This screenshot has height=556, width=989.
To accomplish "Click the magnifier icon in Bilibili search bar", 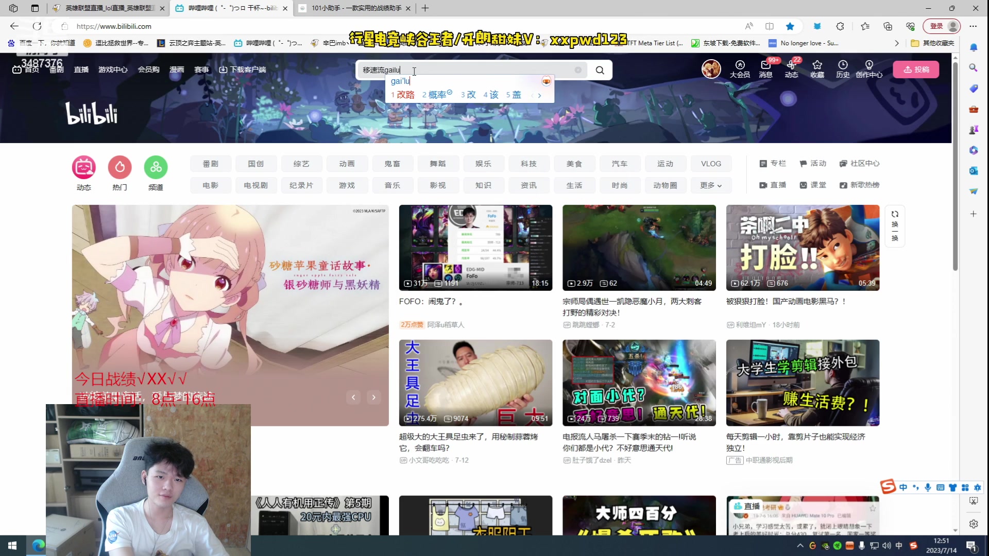I will pos(600,69).
